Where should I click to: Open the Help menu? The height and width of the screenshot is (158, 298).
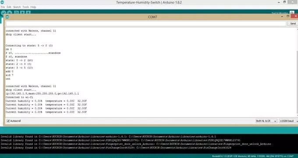coord(33,7)
